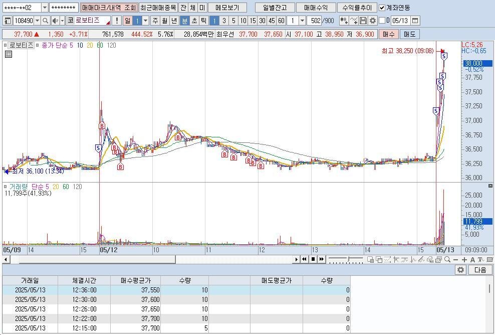Toggle the 계좌연동 checkbox
This screenshot has height=335, width=495.
[382, 8]
